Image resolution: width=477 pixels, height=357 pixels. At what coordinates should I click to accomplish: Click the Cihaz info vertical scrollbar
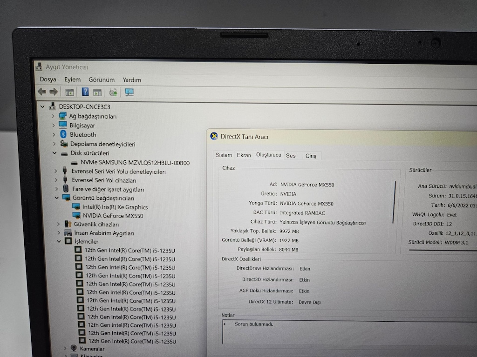click(x=394, y=202)
